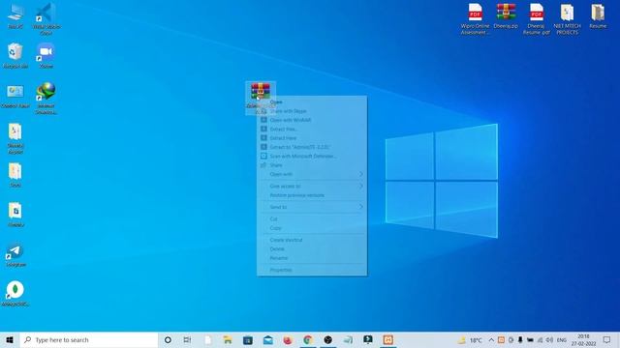This screenshot has height=348, width=620.
Task: Open Cortana circle in taskbar
Action: point(168,339)
